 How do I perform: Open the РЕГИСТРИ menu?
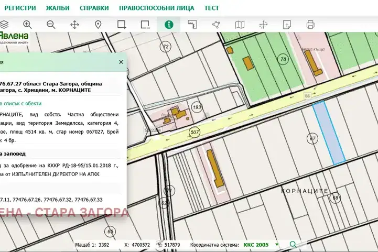click(20, 8)
